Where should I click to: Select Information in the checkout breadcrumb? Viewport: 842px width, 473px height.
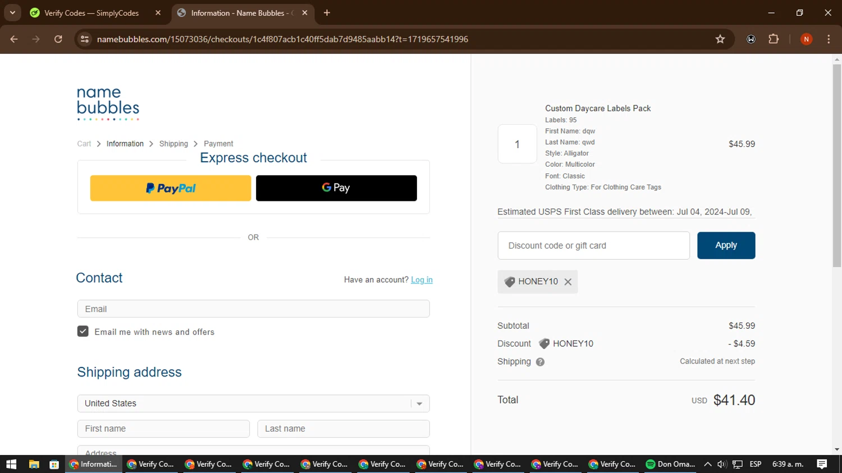click(x=125, y=144)
